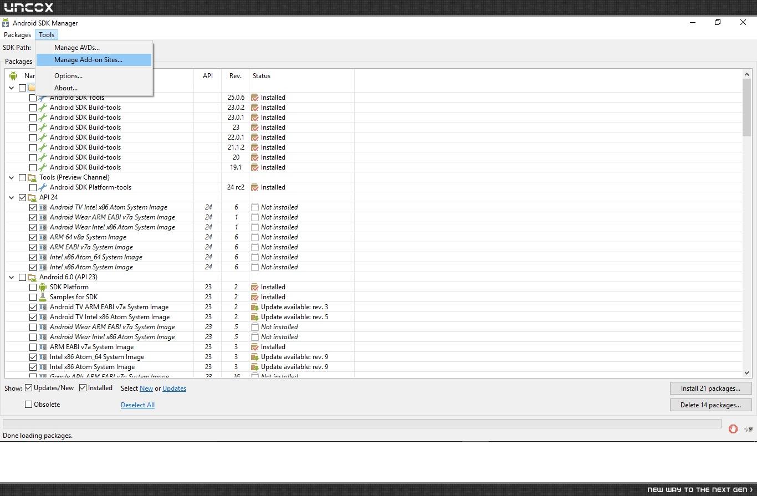
Task: Click wrench icon of Build-tools rev 22.0.1
Action: pos(43,137)
